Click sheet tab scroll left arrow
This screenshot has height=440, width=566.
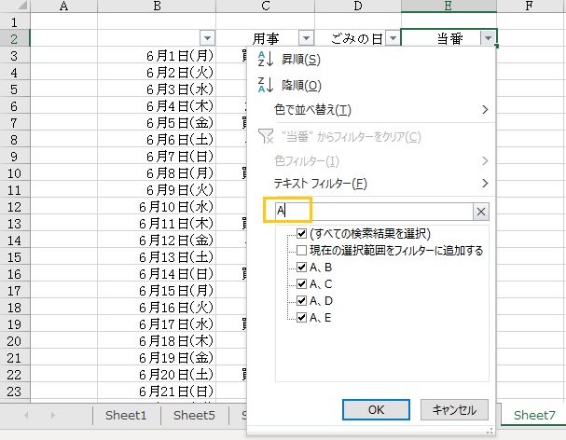click(26, 415)
